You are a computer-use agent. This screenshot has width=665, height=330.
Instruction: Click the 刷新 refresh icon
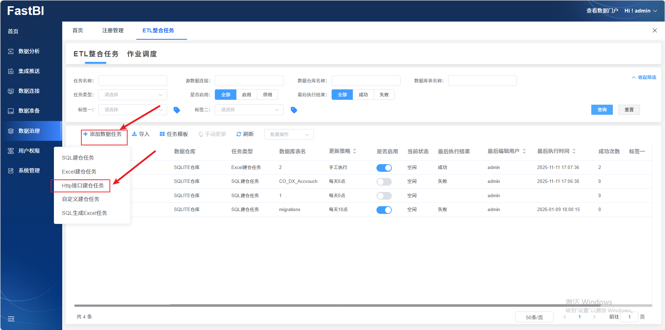pos(239,134)
